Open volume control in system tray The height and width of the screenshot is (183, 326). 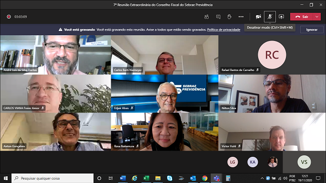[x=285, y=178]
